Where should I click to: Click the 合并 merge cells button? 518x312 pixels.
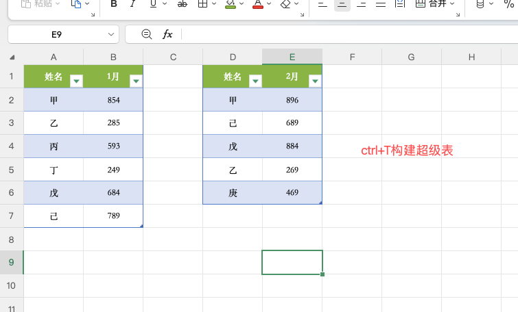(x=432, y=4)
